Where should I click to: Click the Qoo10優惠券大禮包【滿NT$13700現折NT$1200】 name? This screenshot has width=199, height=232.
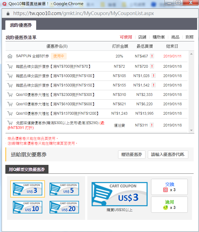tap(57, 114)
